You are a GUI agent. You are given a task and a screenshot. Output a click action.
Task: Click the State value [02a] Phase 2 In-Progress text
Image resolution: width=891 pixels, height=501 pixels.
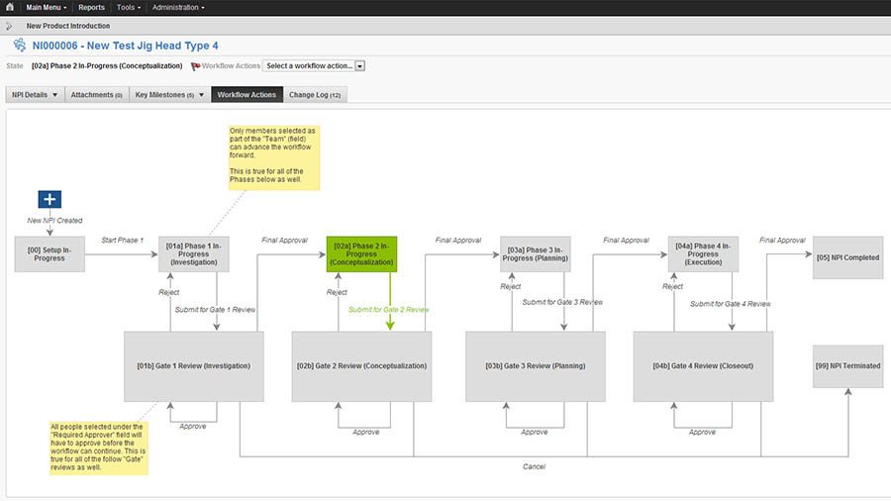pyautogui.click(x=107, y=66)
